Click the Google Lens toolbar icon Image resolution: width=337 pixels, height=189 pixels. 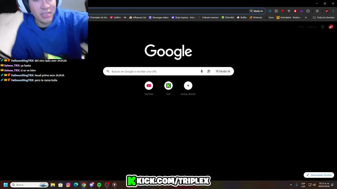[x=317, y=11]
